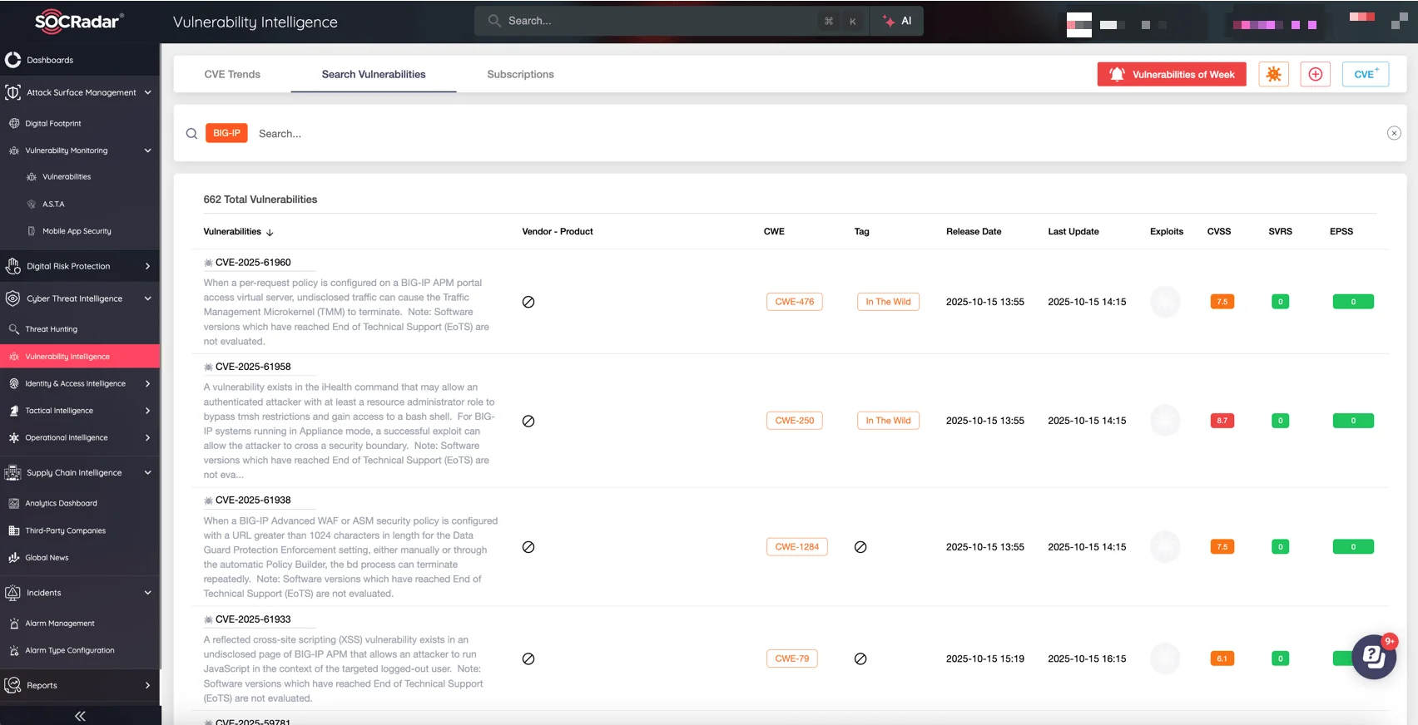Sort by the Vulnerabilities column arrow

[x=270, y=232]
